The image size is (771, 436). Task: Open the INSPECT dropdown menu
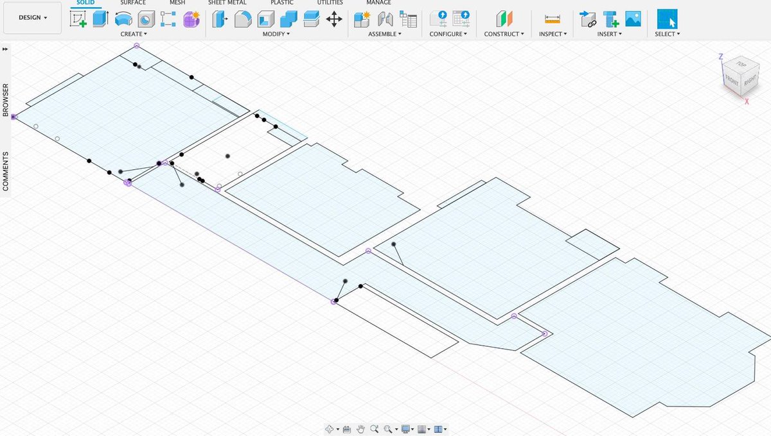(x=552, y=34)
